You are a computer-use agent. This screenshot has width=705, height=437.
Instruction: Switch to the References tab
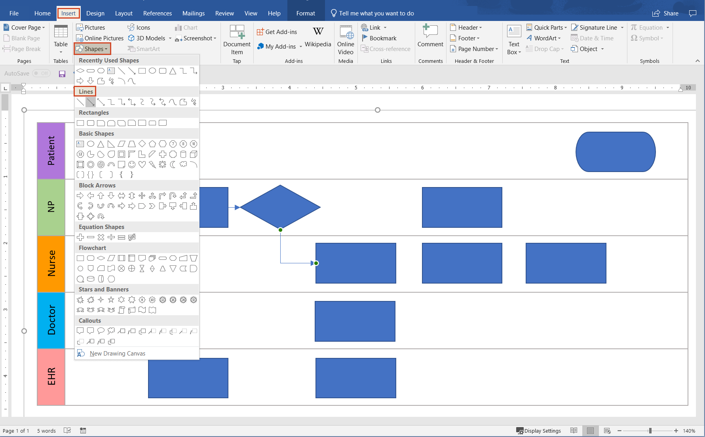pos(157,13)
